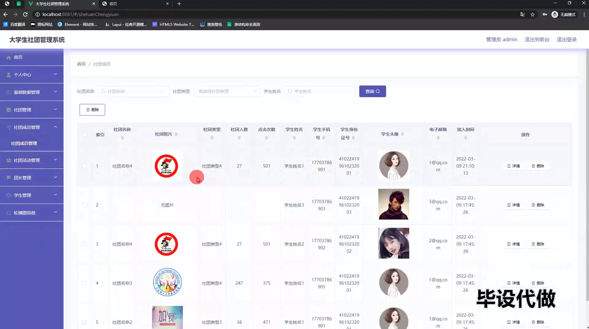Expand 社团管理 menu chevron
The image size is (589, 329).
point(56,109)
